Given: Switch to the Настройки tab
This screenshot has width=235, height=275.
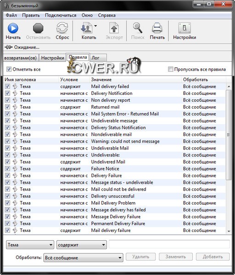Looking at the screenshot, I should (52, 58).
